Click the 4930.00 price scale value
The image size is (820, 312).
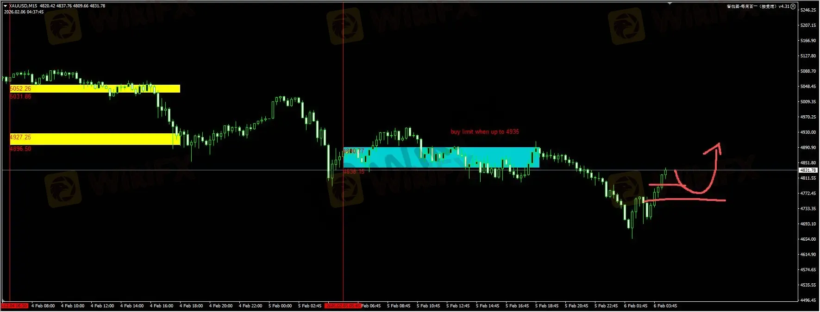(x=808, y=132)
